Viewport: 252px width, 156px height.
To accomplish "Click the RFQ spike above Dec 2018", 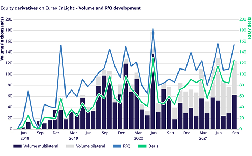I will 60,45.
